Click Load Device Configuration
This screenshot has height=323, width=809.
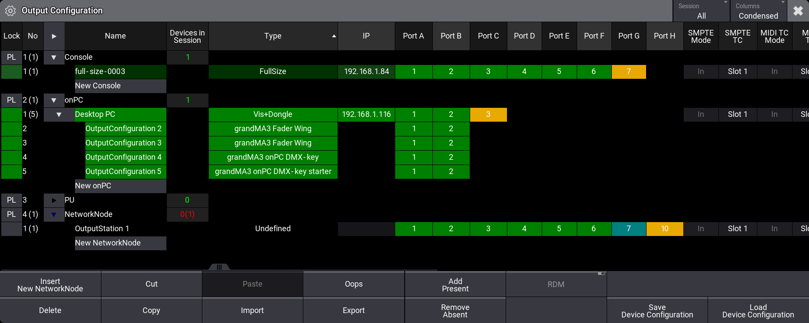758,310
